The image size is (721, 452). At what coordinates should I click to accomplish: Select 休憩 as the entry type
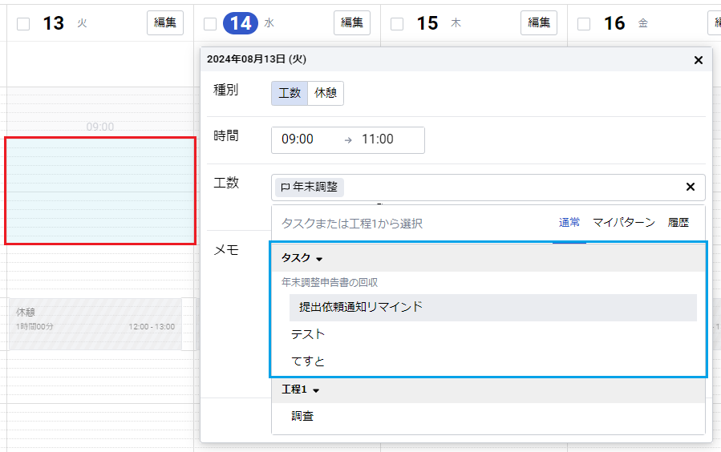326,93
